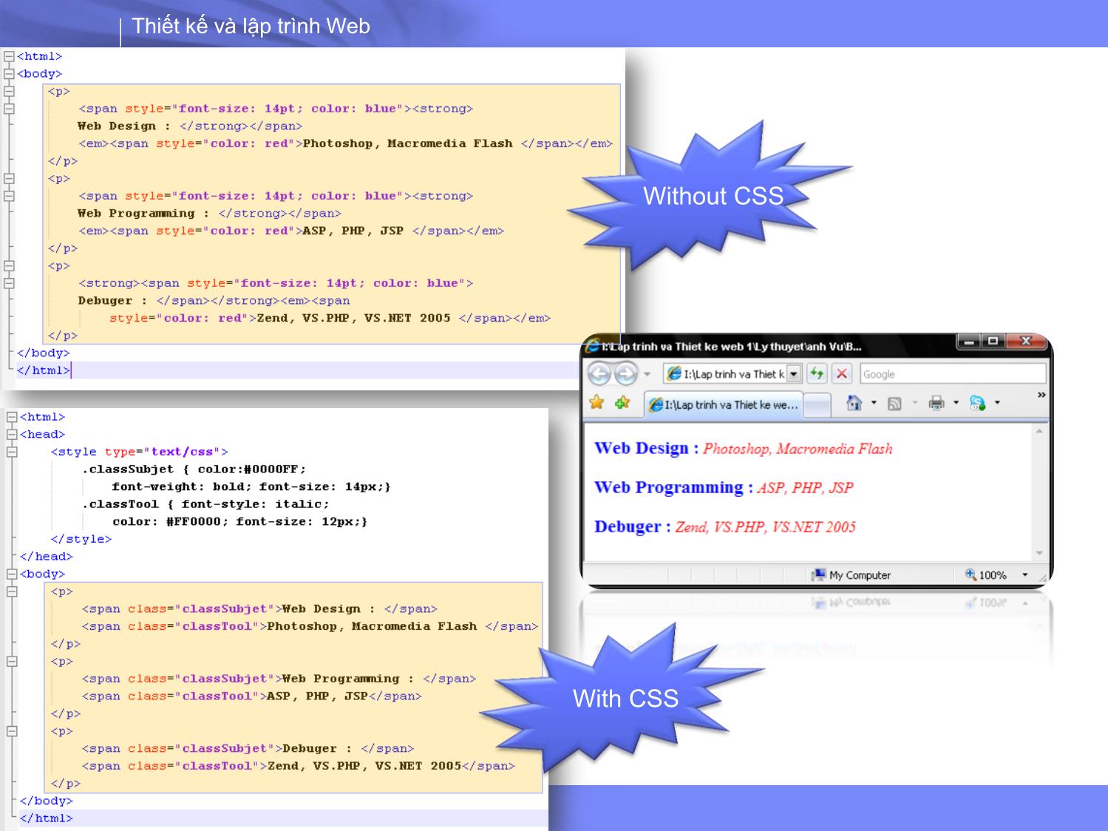Viewport: 1108px width, 831px height.
Task: Stop loading with the red X button
Action: pos(841,374)
